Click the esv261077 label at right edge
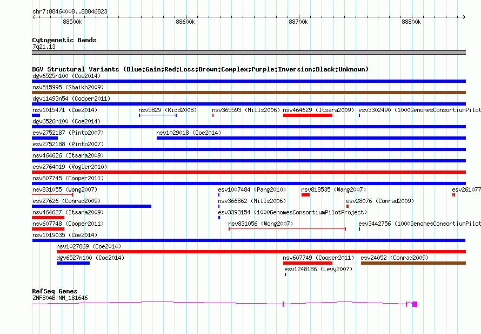This screenshot has width=481, height=334. [x=466, y=189]
